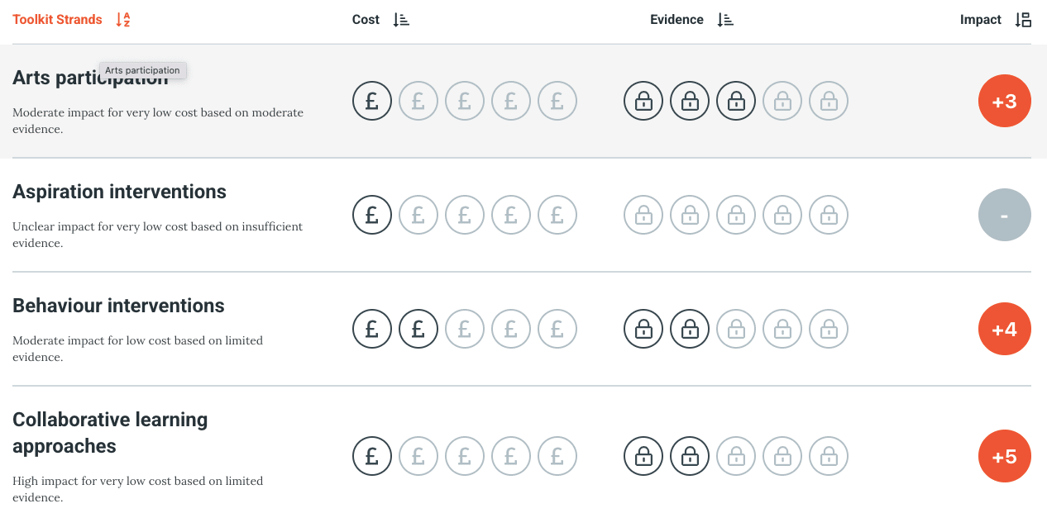This screenshot has height=513, width=1047.
Task: Click the +5 impact badge
Action: 1005,456
